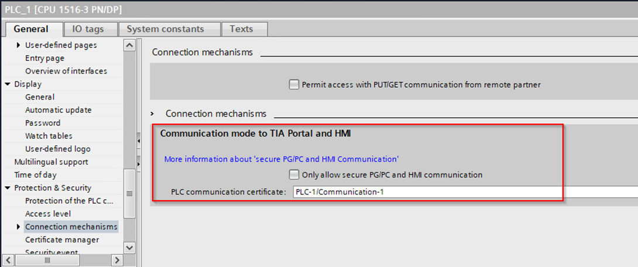Select User-defined logo item

(58, 149)
